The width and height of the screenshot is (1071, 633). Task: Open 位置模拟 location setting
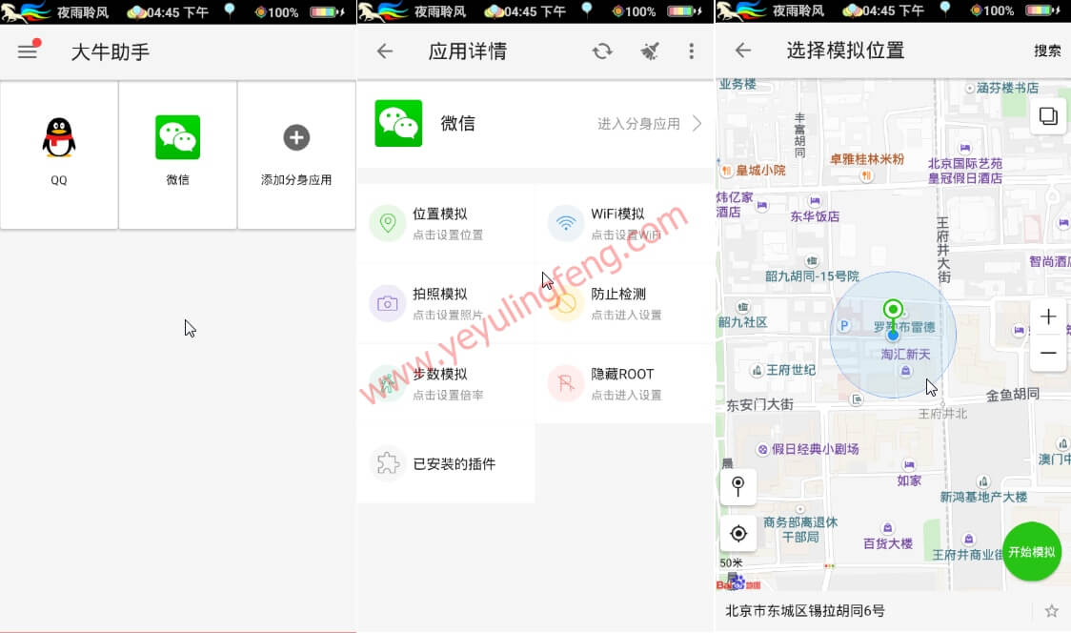(x=446, y=223)
